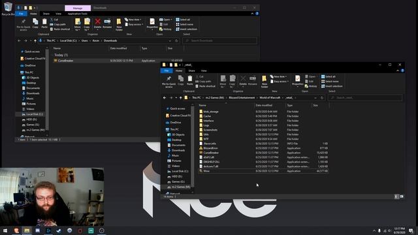Click Cut in the _retail_ window ribbon
Image resolution: width=418 pixels, height=235 pixels.
[x=199, y=77]
